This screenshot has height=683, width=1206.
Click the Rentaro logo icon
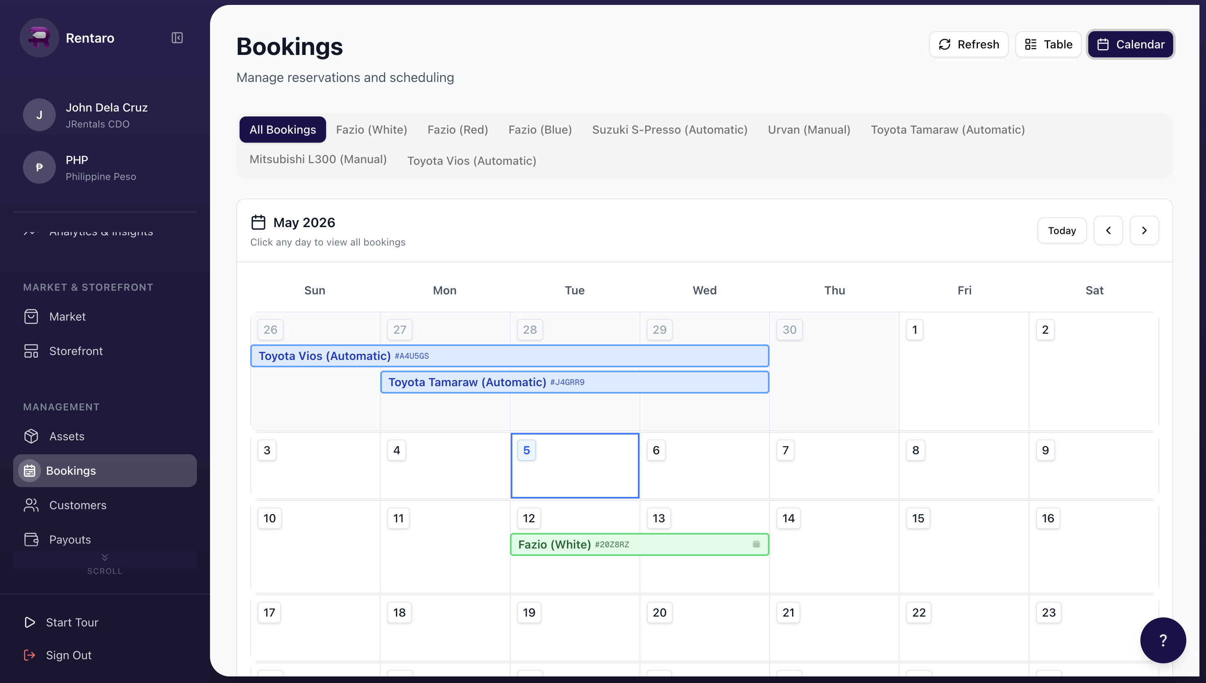(x=39, y=38)
